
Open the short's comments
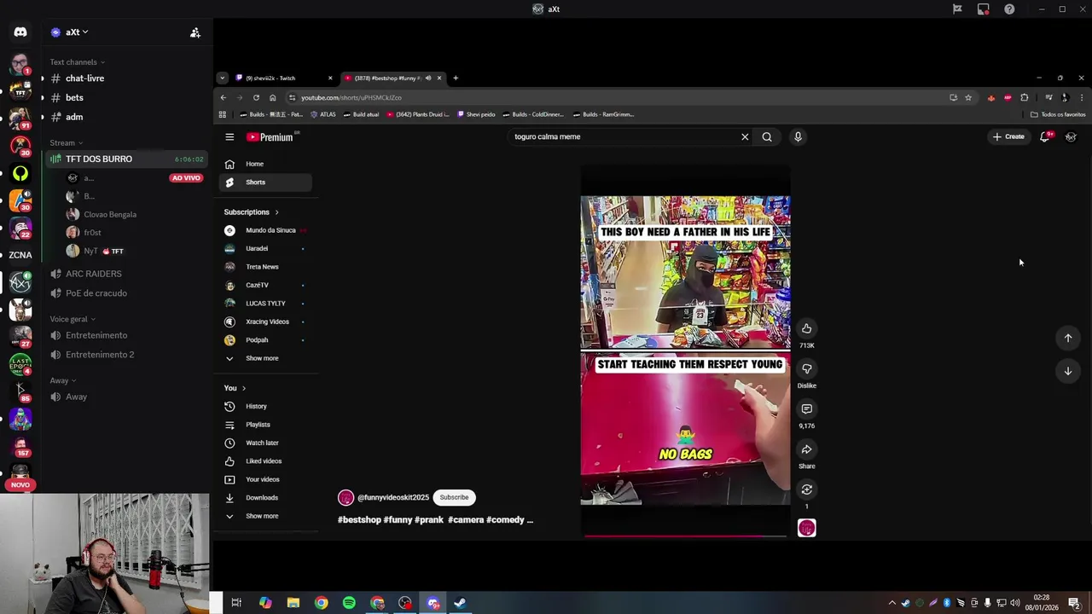click(x=806, y=408)
